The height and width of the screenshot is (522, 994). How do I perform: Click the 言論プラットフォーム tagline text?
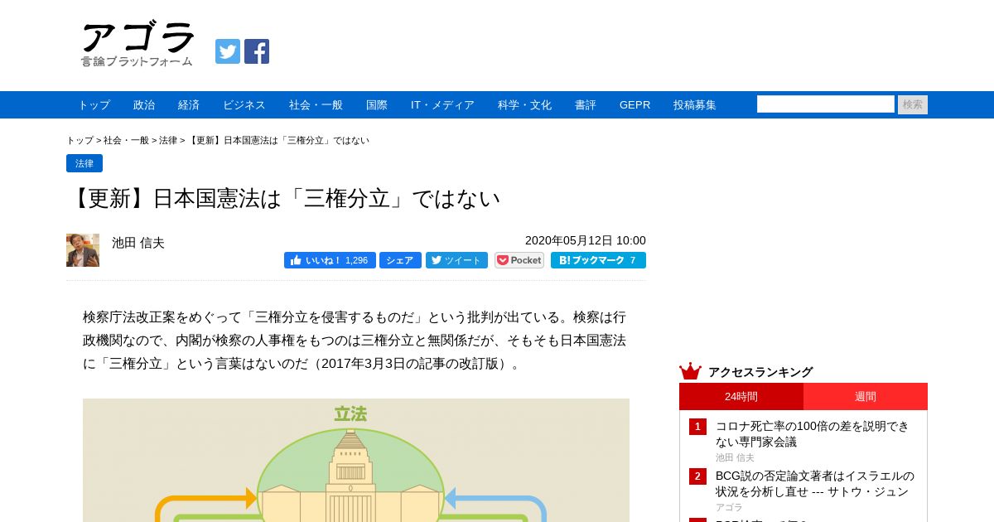pos(137,61)
